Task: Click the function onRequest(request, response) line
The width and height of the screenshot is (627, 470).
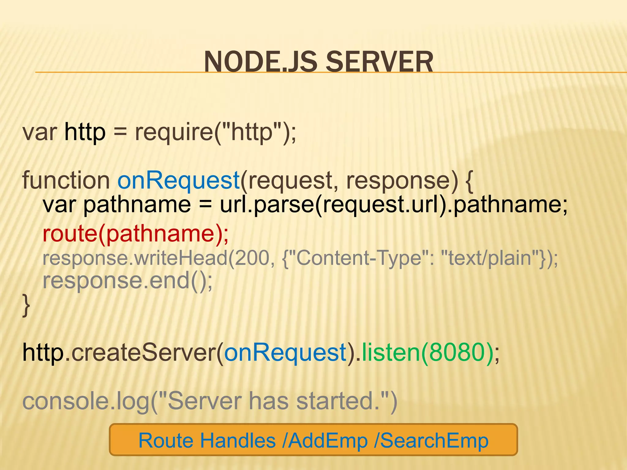Action: (248, 181)
